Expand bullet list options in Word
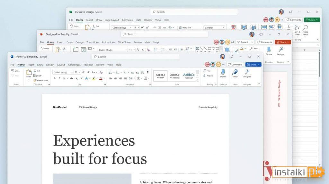The height and width of the screenshot is (184, 329). coord(114,72)
